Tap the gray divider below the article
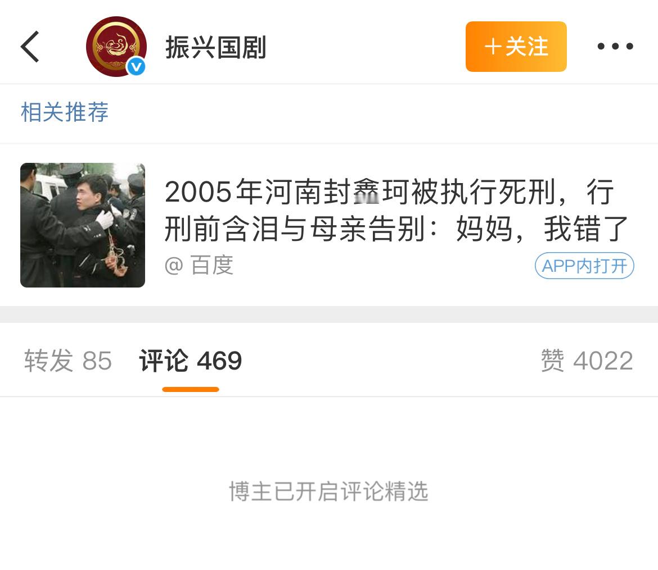The width and height of the screenshot is (658, 570). click(x=329, y=314)
